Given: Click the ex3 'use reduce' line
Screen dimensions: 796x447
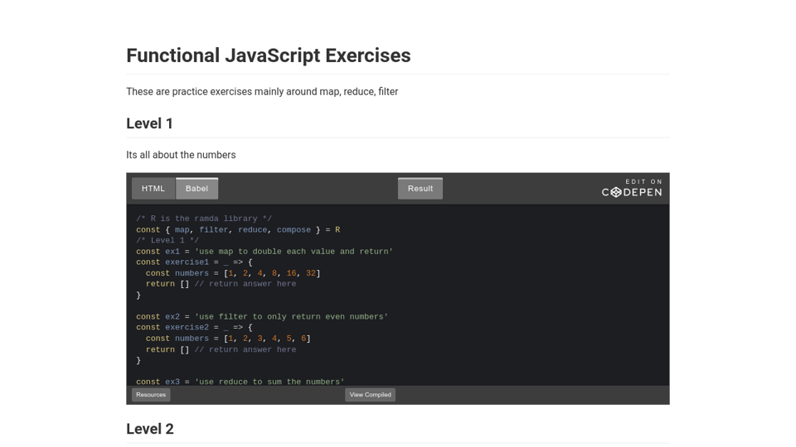Looking at the screenshot, I should click(240, 382).
